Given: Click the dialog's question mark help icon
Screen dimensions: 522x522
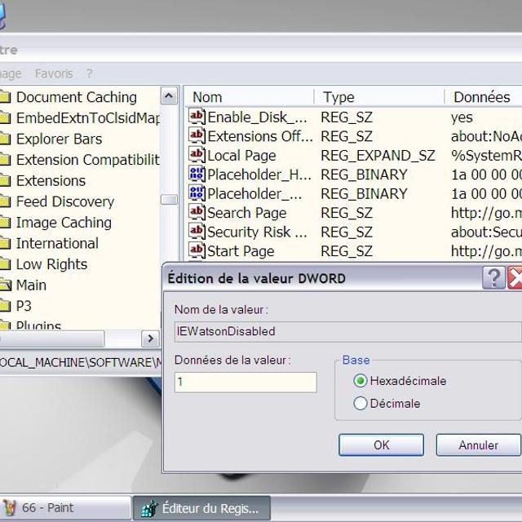Looking at the screenshot, I should click(x=493, y=278).
